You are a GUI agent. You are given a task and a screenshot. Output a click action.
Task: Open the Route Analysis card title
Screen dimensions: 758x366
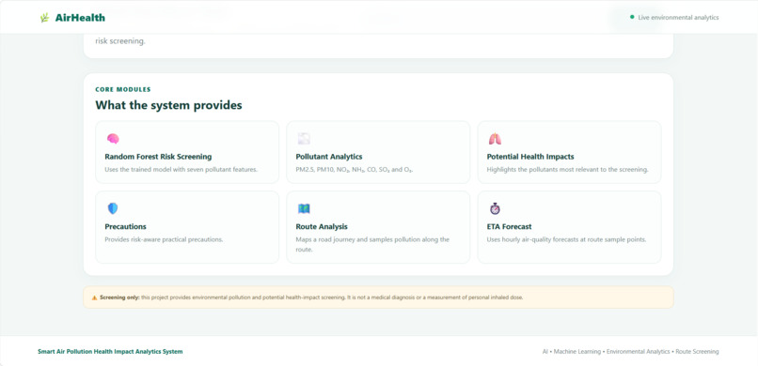click(322, 227)
